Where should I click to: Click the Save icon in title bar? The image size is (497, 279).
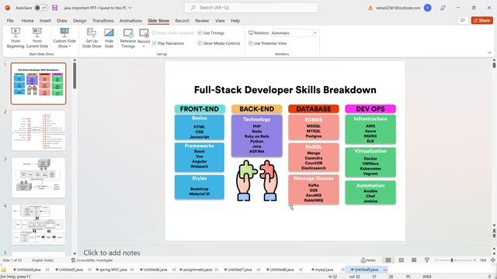55,8
